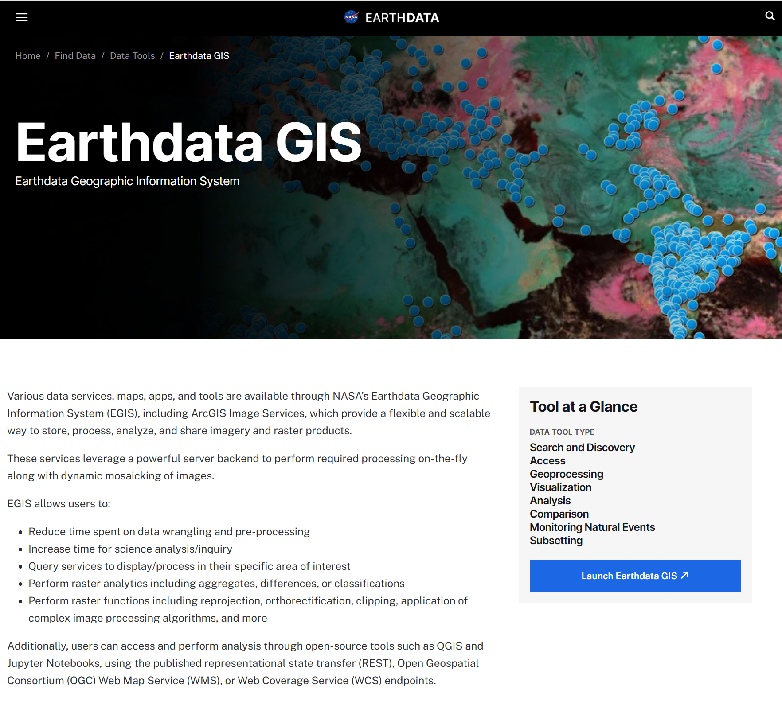Select the Analysis tool type
Image resolution: width=782 pixels, height=701 pixels.
tap(550, 501)
